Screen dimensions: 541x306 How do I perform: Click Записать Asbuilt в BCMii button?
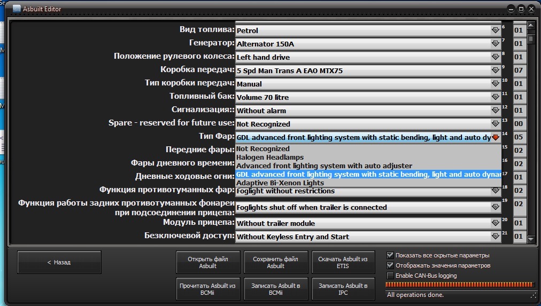coord(276,289)
